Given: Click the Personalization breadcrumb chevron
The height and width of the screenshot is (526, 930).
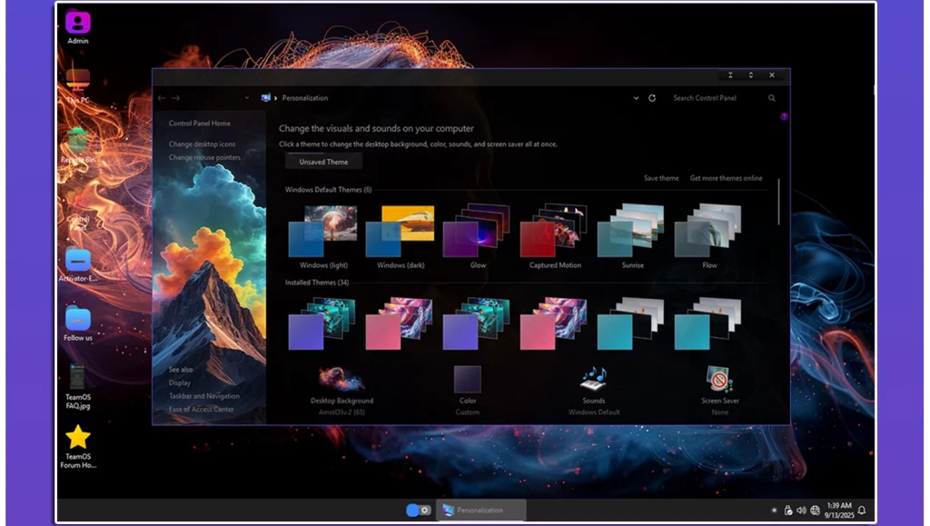Looking at the screenshot, I should 276,98.
